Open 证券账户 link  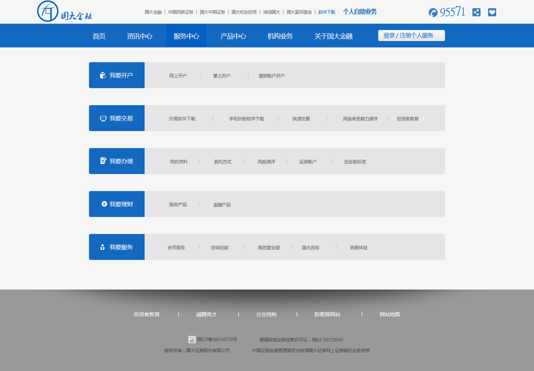(307, 161)
